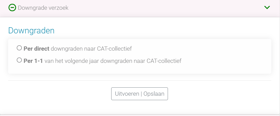Image resolution: width=280 pixels, height=116 pixels.
Task: Click the bold Per direct label
Action: pos(36,49)
